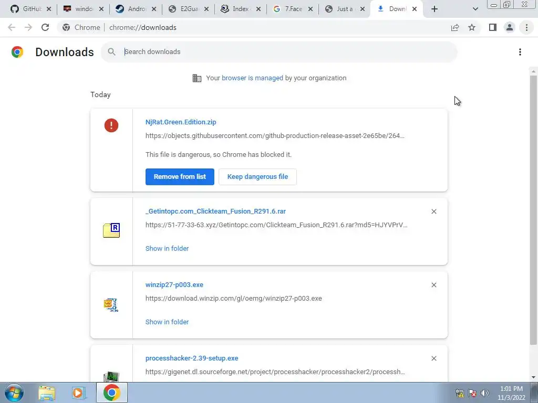Click the RAR archive icon for Clickteam Fusion
The width and height of the screenshot is (538, 403).
[x=111, y=230]
